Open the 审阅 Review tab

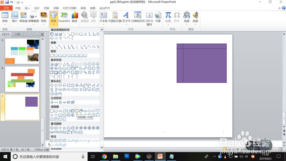[x=83, y=8]
